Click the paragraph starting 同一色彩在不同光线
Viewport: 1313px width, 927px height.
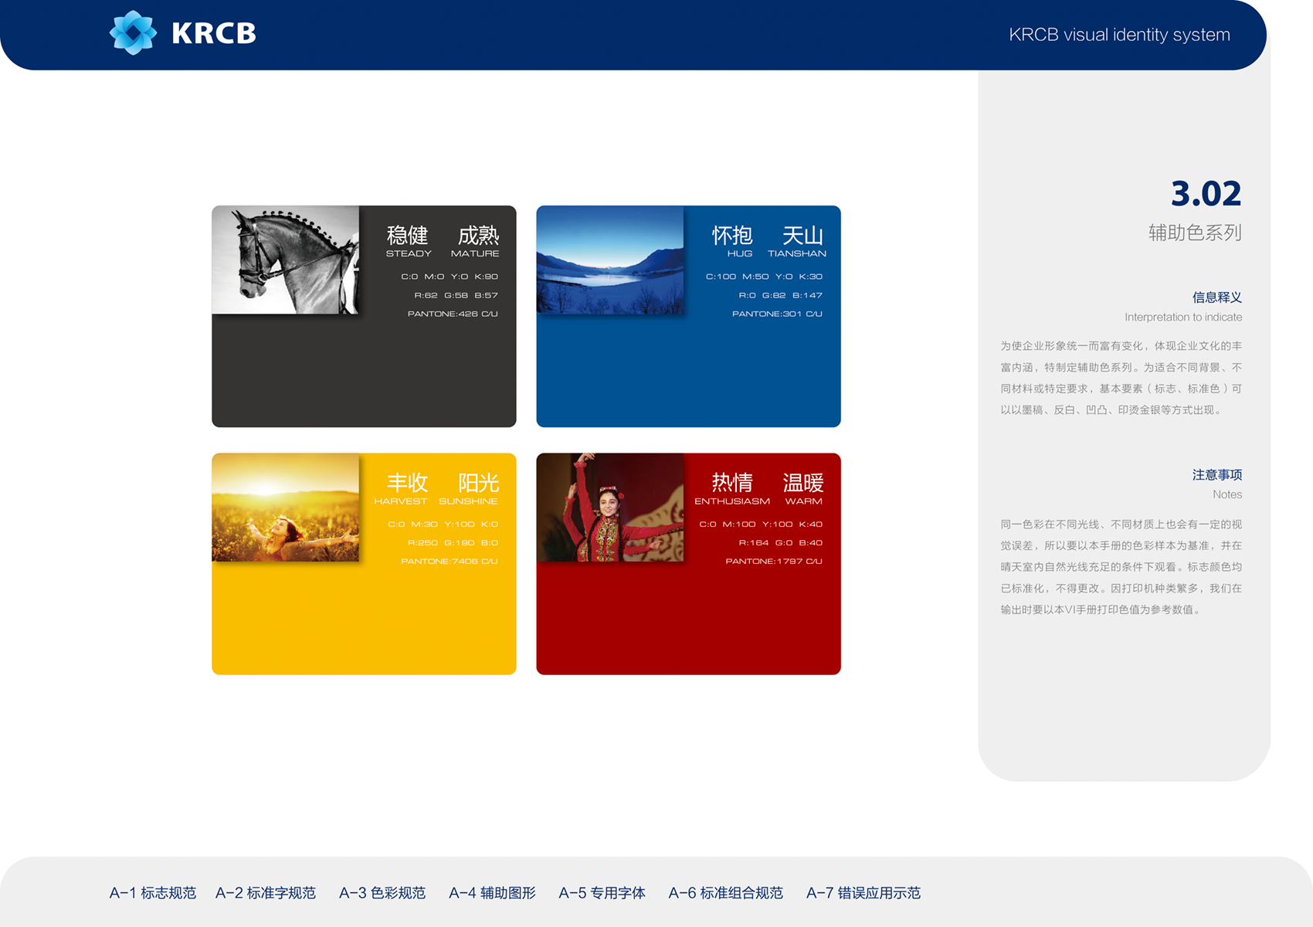click(1121, 567)
